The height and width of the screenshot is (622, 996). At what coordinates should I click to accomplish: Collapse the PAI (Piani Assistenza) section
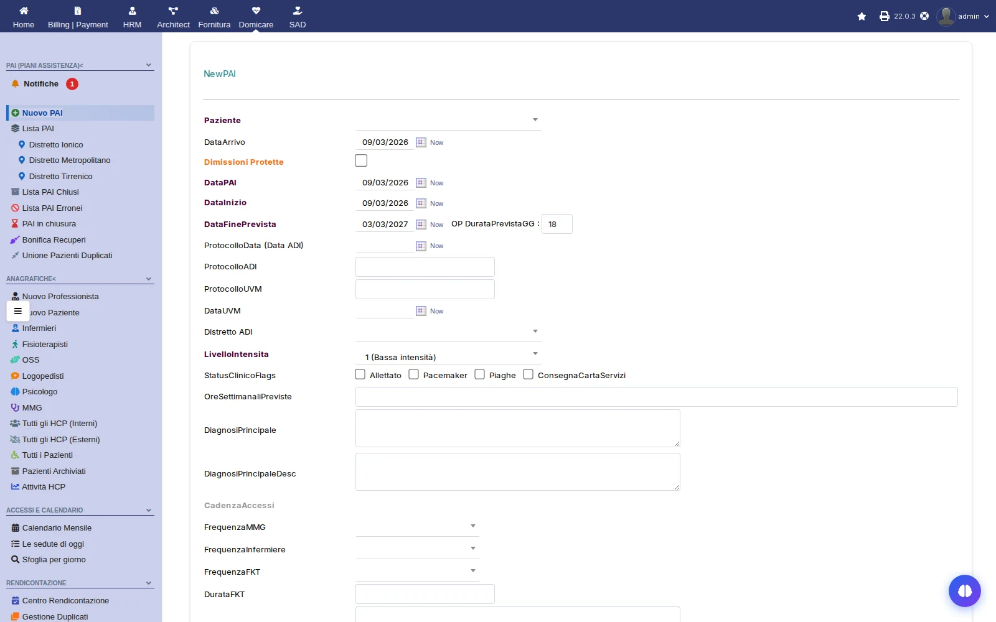coord(148,65)
